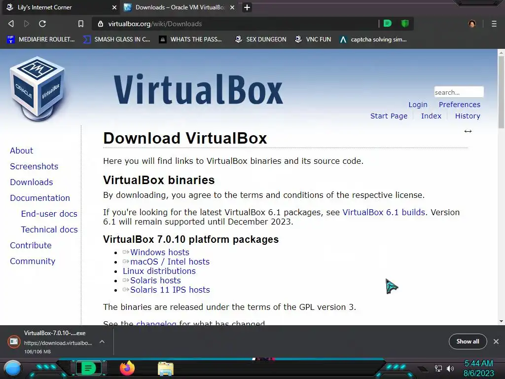Image resolution: width=505 pixels, height=379 pixels.
Task: Open Downloads in the sidebar
Action: click(x=31, y=182)
